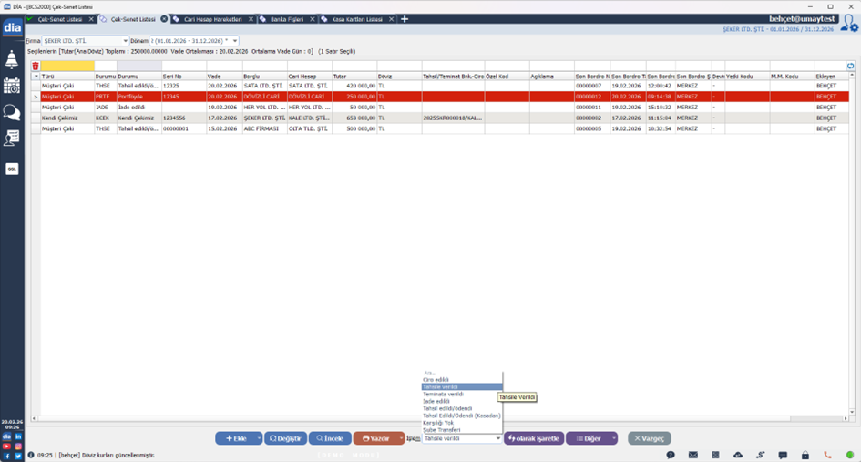Click the Vazgeç cancel button
This screenshot has width=861, height=462.
pos(650,438)
